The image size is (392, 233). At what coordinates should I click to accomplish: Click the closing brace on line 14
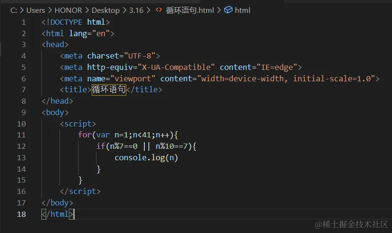[98, 169]
